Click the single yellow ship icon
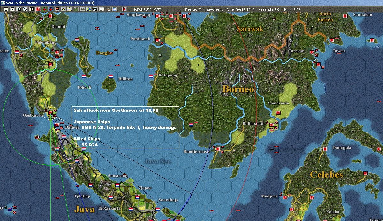The width and height of the screenshot is (383, 221). (63, 9)
